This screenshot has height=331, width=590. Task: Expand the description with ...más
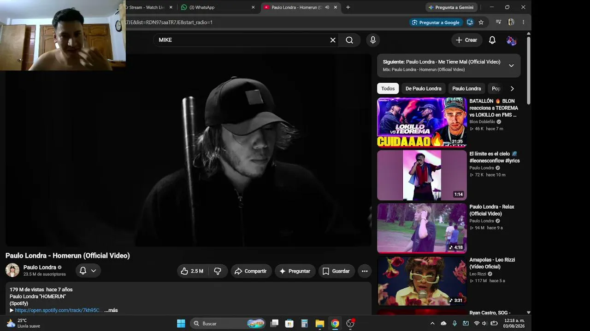[111, 310]
